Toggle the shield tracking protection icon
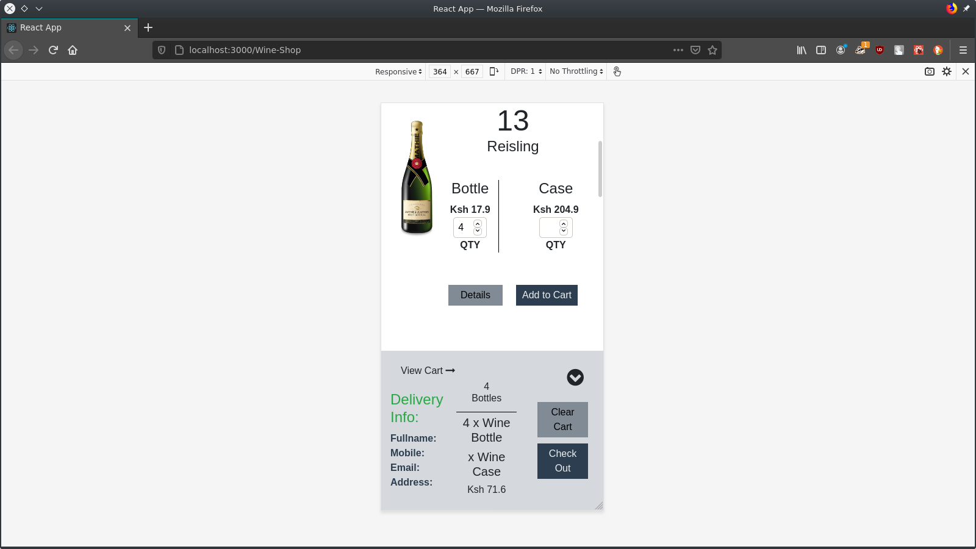The image size is (976, 549). [x=160, y=50]
